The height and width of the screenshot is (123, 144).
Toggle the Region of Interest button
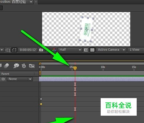(86, 50)
